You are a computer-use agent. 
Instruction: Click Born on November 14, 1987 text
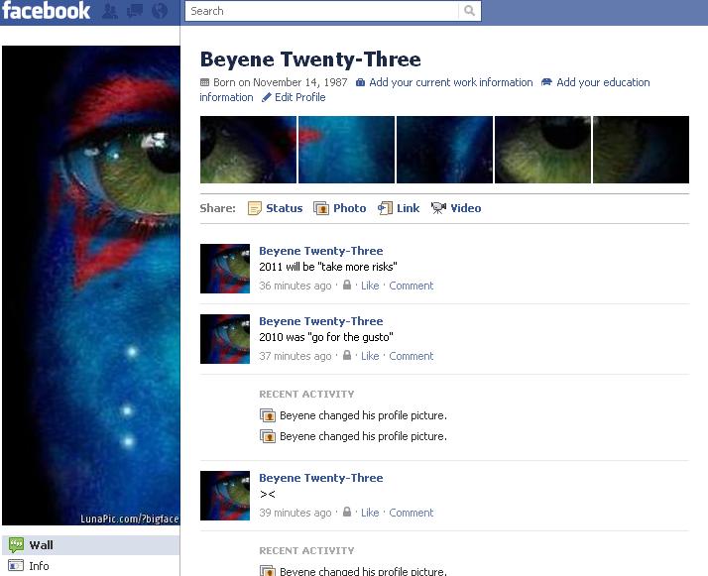tap(280, 82)
